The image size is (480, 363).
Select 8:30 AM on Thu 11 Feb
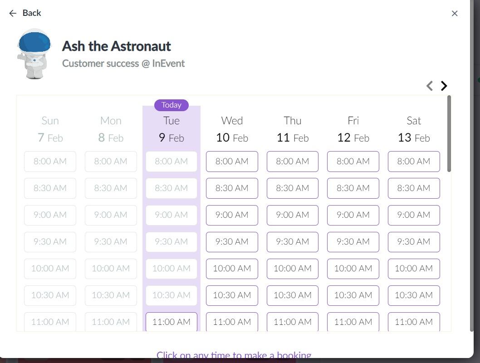pyautogui.click(x=293, y=188)
